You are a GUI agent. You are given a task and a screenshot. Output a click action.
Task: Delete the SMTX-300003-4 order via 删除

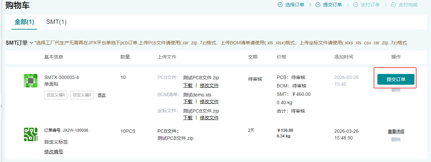(x=396, y=90)
